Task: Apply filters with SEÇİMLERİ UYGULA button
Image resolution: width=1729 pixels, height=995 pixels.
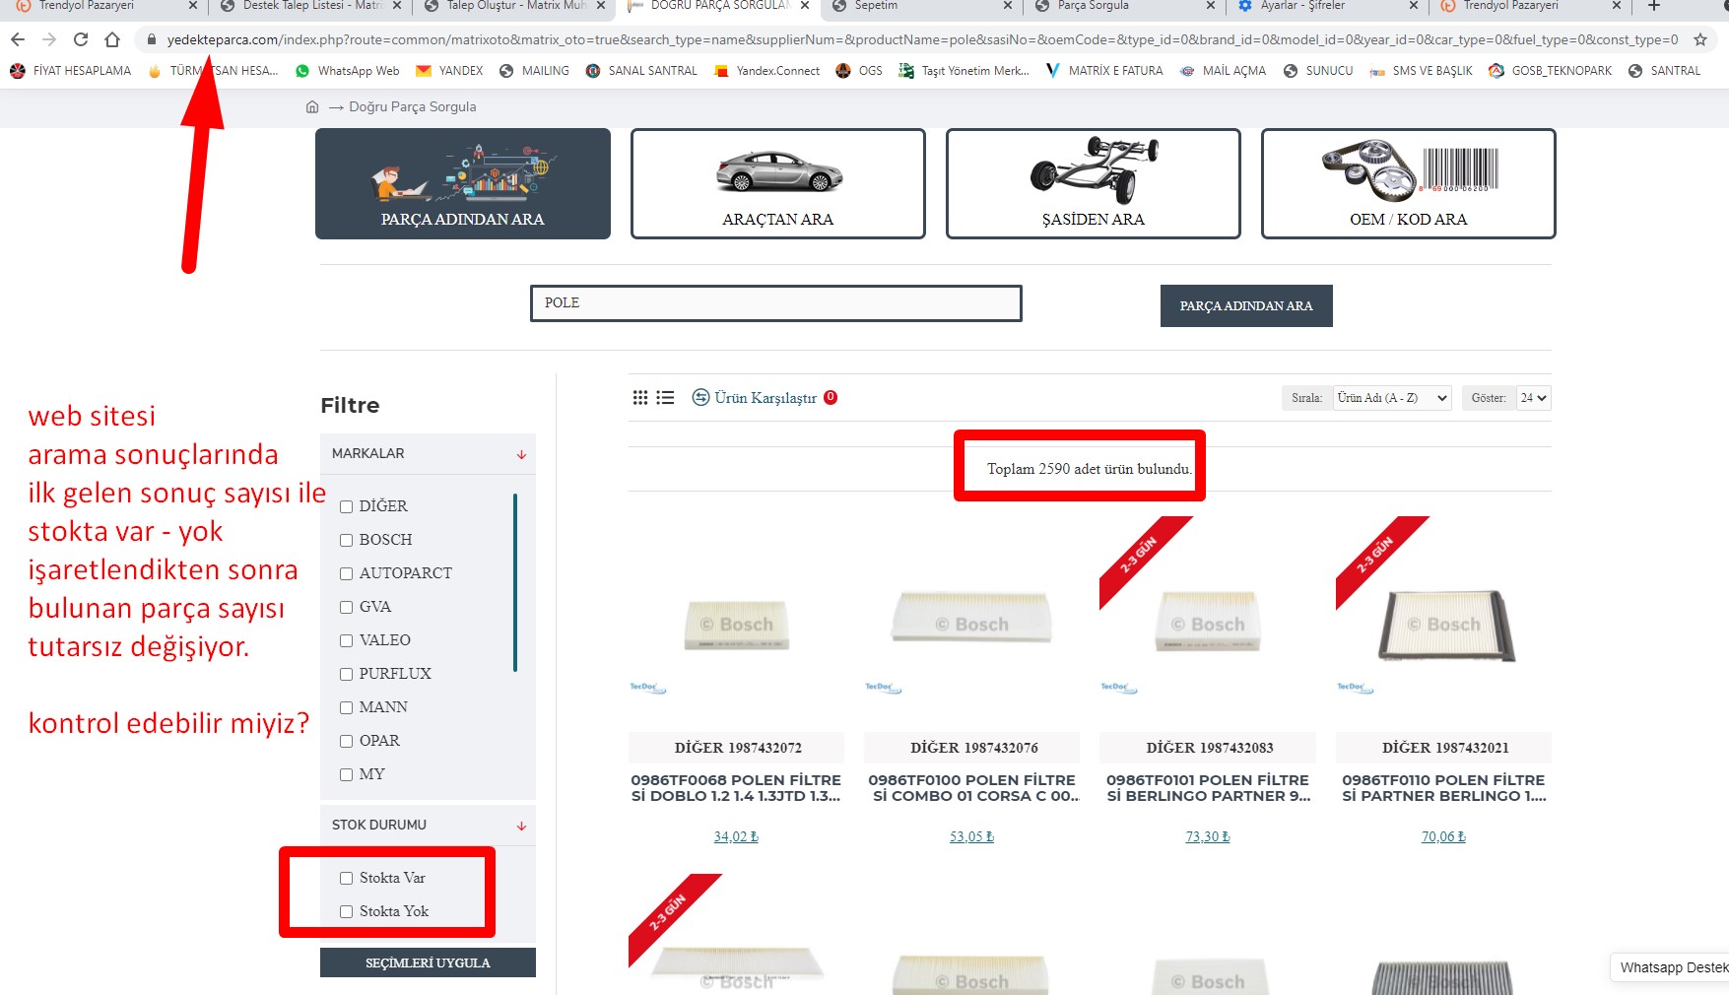Action: tap(428, 962)
